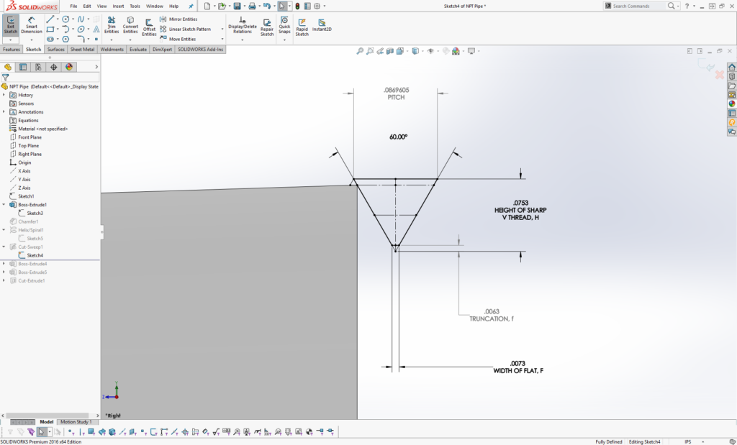Click the Search Commands field
The image size is (737, 445).
pos(640,6)
